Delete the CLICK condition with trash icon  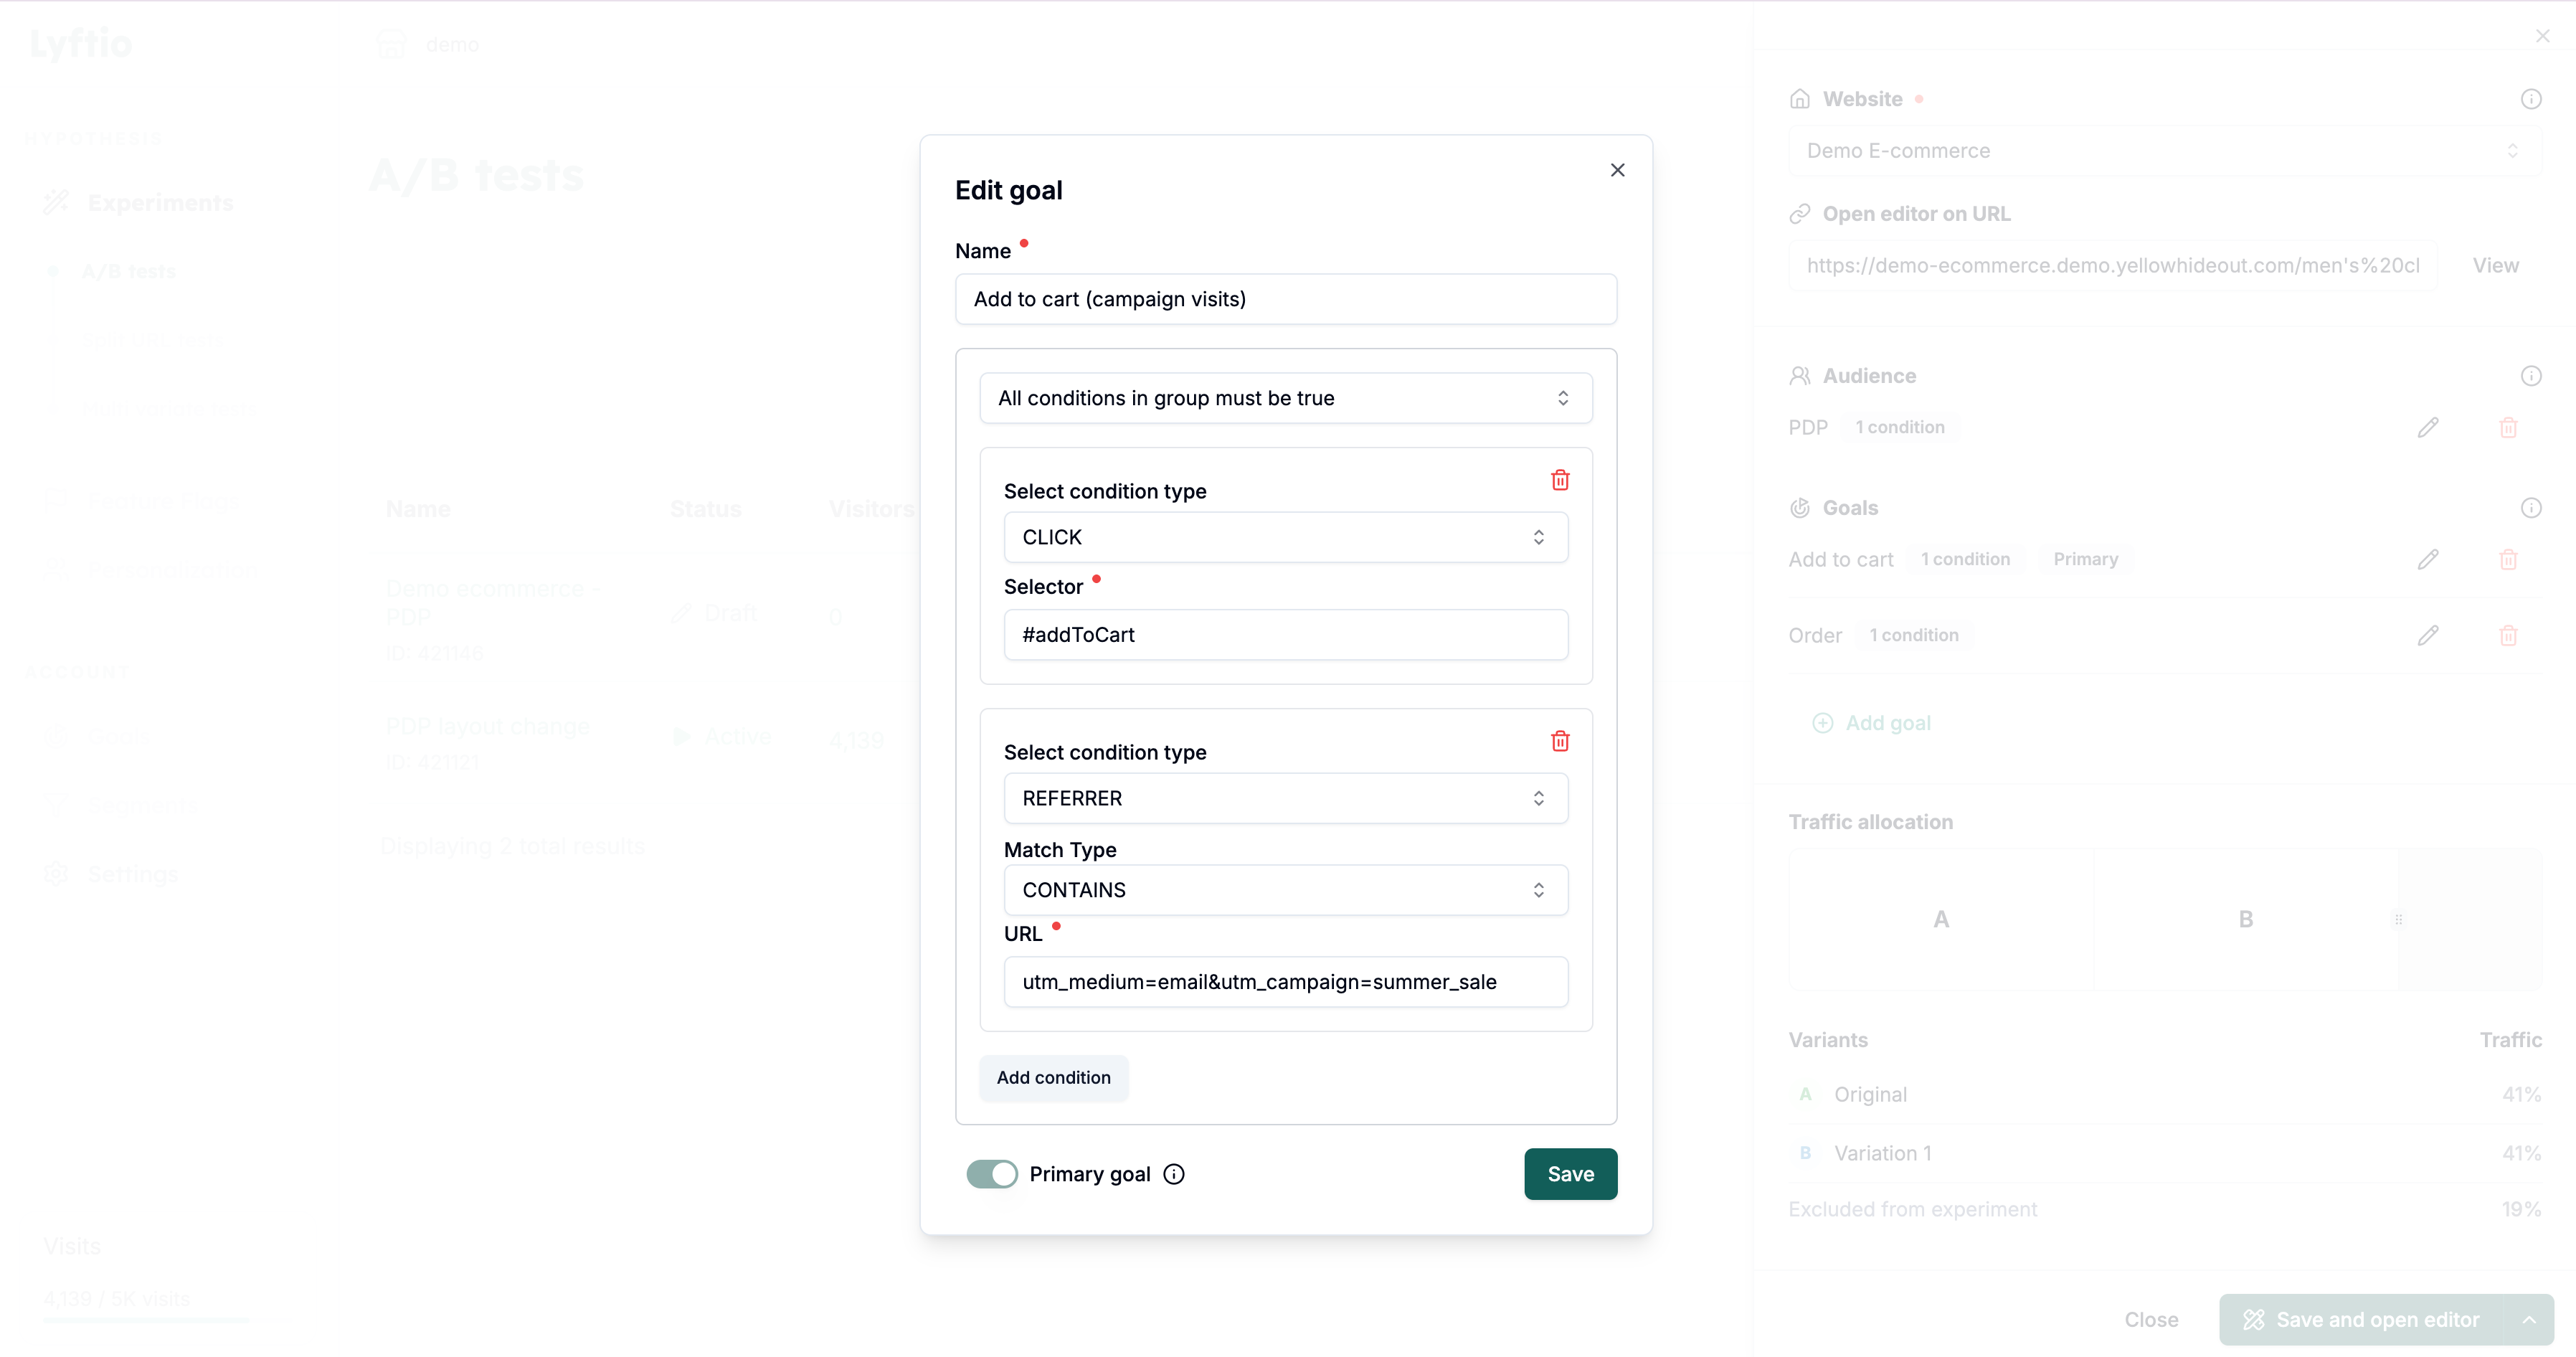pyautogui.click(x=1559, y=480)
